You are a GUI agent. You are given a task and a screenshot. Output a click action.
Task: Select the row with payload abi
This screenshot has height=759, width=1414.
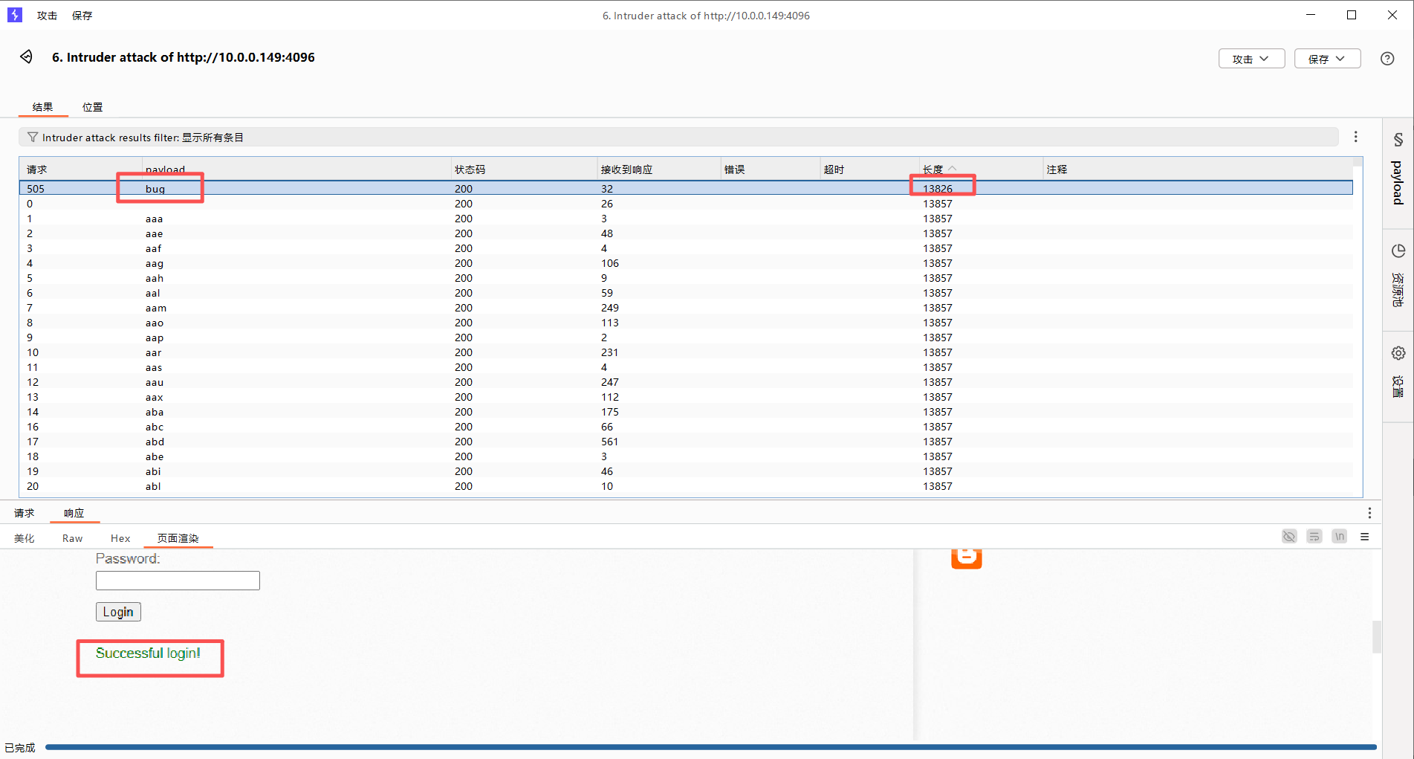[686, 471]
